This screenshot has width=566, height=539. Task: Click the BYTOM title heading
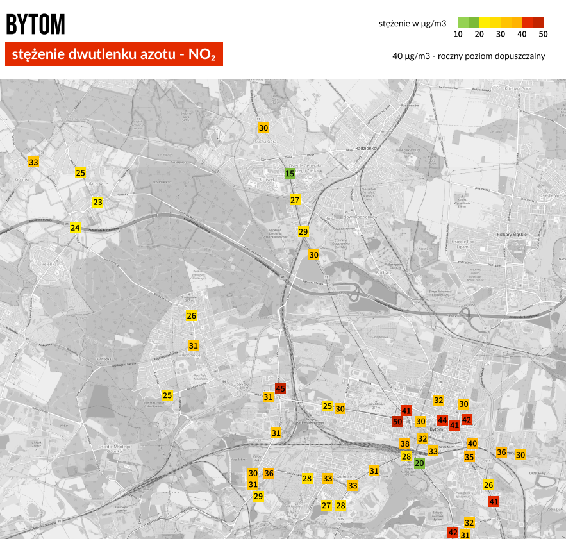35,24
